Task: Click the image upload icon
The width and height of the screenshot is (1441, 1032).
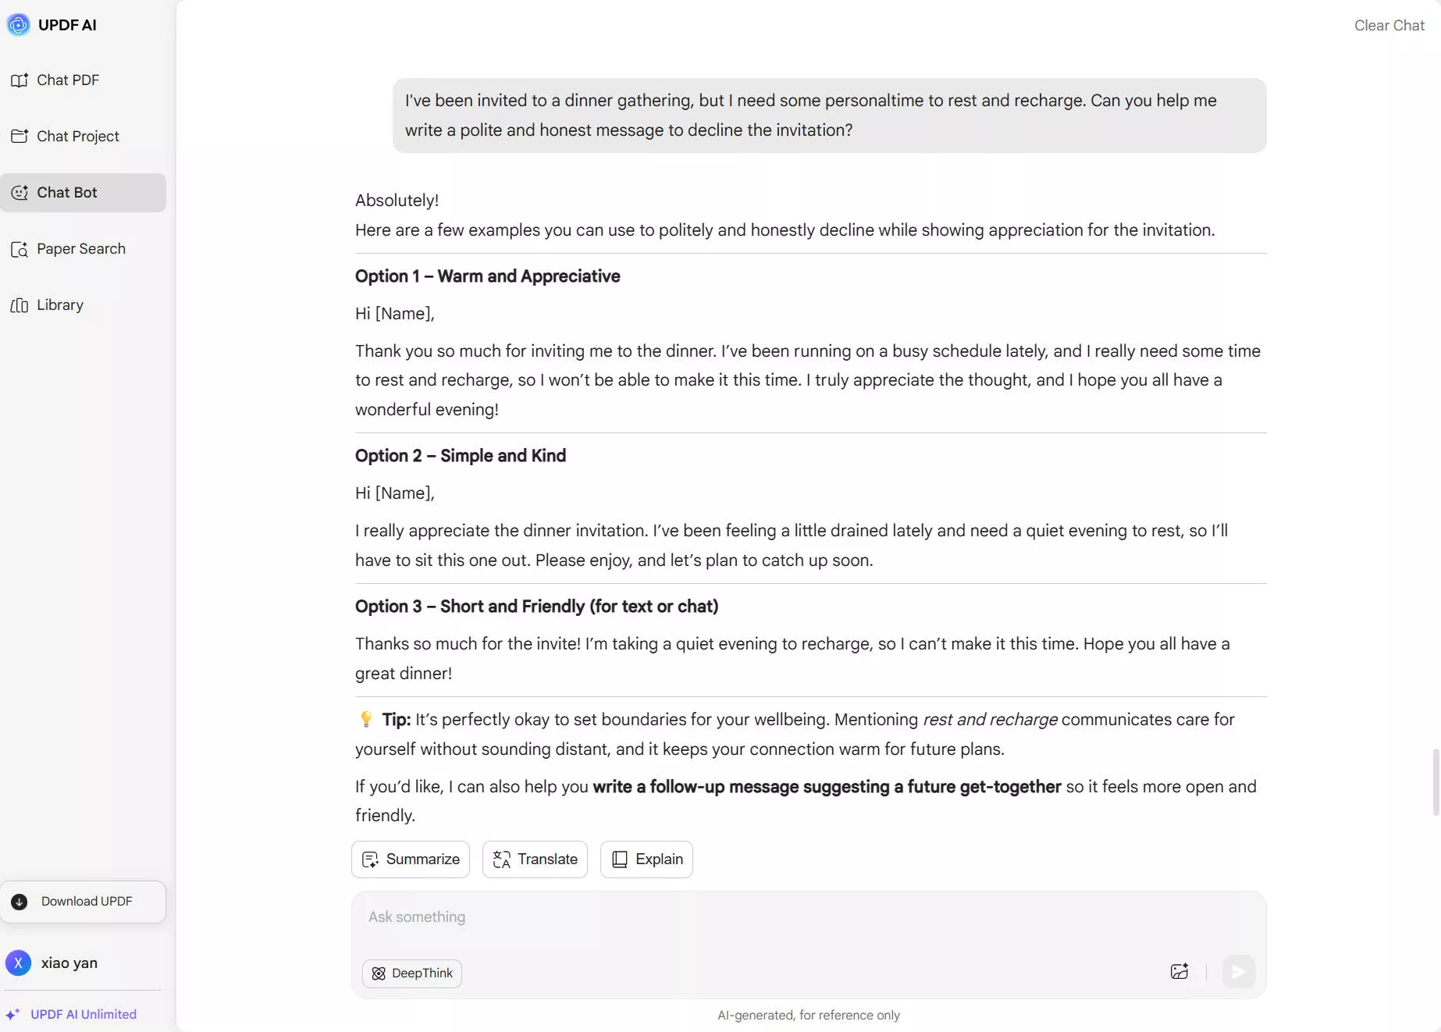Action: [1179, 972]
